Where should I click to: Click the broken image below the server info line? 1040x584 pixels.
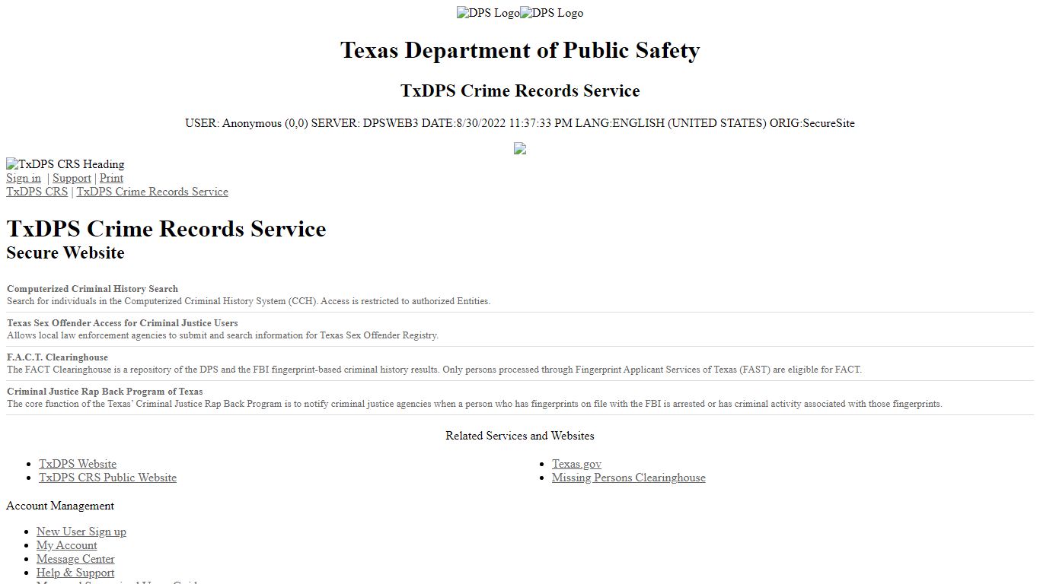coord(520,148)
